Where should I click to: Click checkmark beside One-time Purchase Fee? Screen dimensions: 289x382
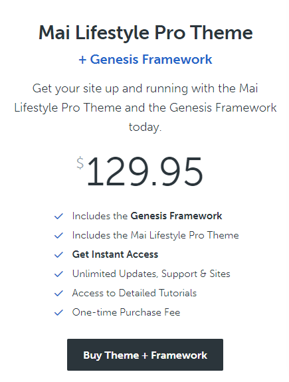[x=58, y=312]
